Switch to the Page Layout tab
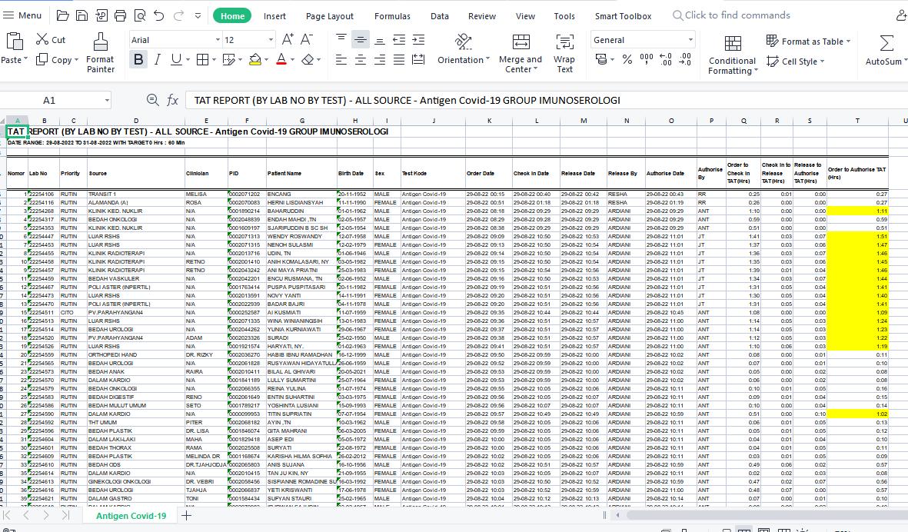The height and width of the screenshot is (532, 908). click(x=329, y=15)
